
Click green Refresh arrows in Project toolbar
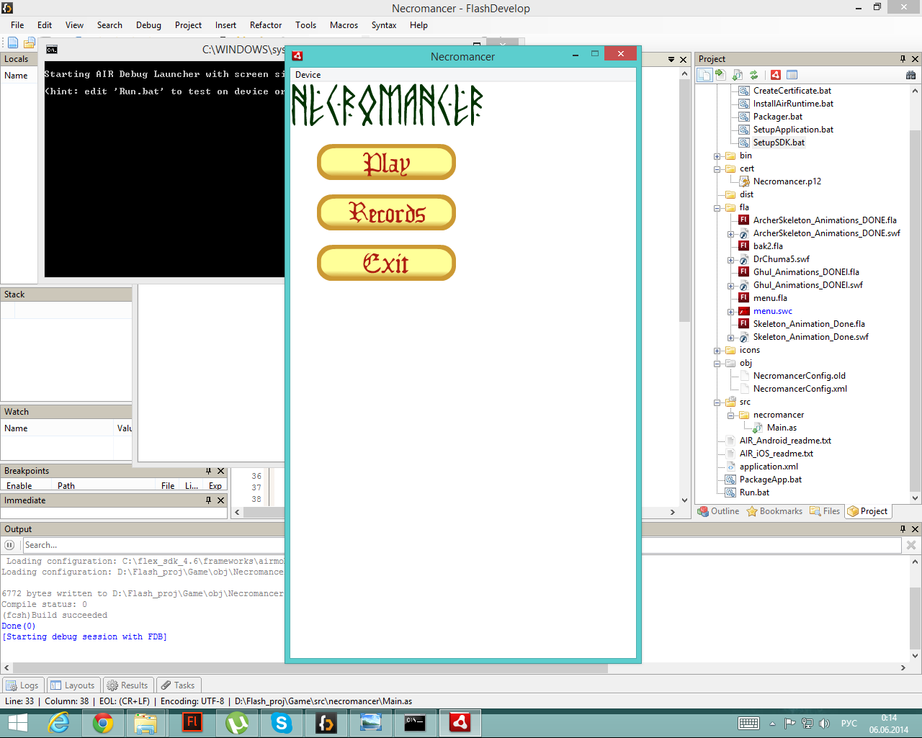[x=753, y=75]
